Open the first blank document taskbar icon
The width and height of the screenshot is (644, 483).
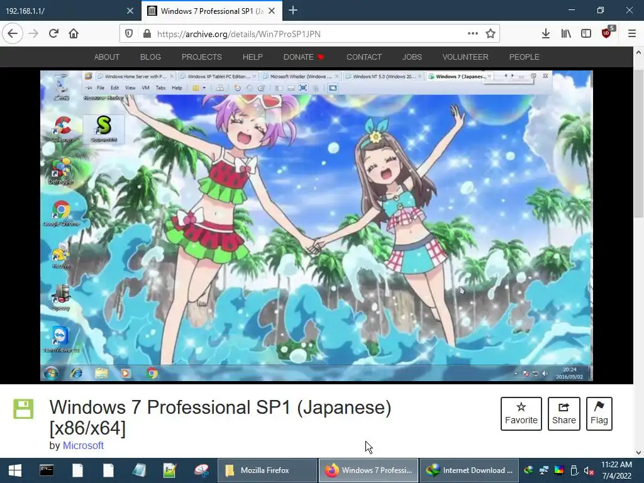pyautogui.click(x=77, y=470)
